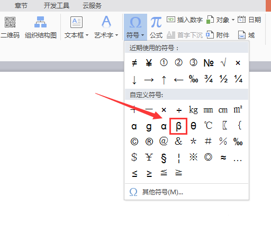Open the organization chart (组织结构图) tool

click(x=41, y=27)
